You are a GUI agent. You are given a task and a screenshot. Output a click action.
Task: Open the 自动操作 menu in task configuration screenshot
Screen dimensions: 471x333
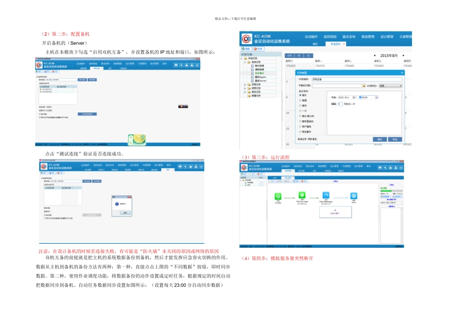(x=311, y=37)
